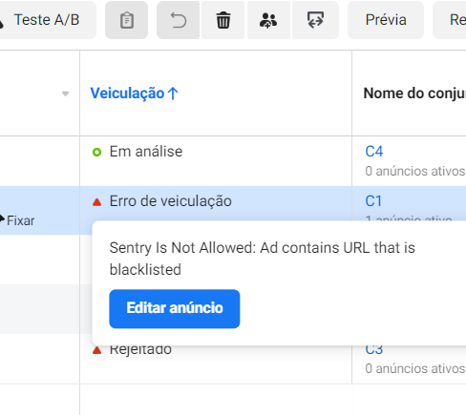
Task: Click the import/export arrows icon
Action: pos(315,20)
